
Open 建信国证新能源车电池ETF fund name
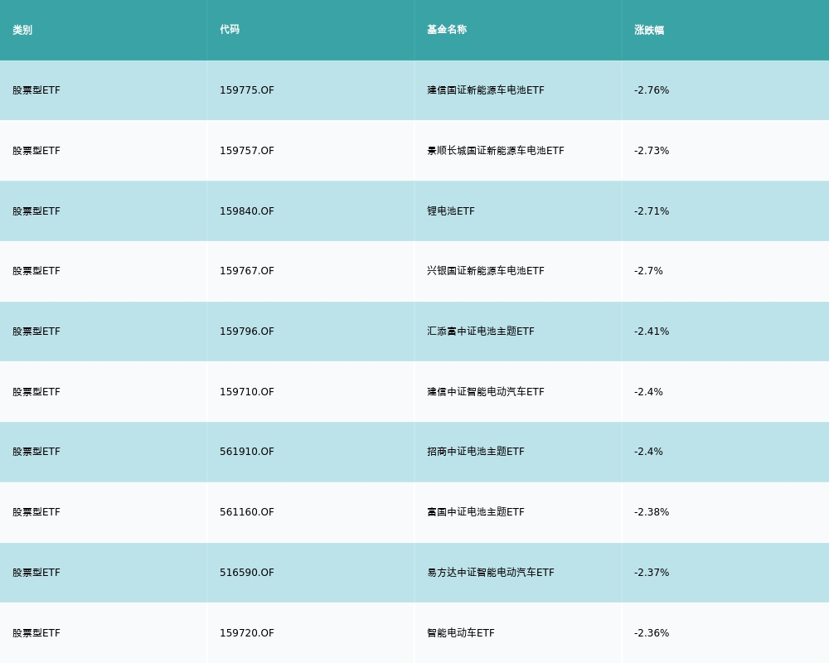485,90
